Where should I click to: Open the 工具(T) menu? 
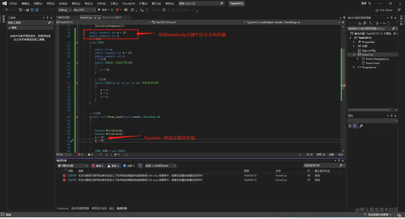114,3
